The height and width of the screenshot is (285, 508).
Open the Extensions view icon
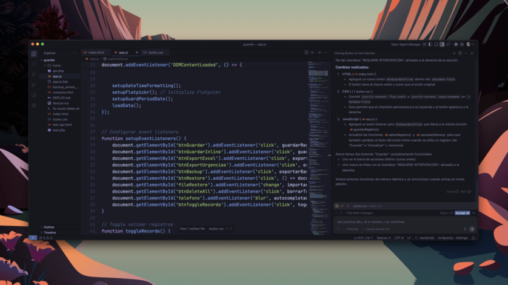tap(34, 105)
